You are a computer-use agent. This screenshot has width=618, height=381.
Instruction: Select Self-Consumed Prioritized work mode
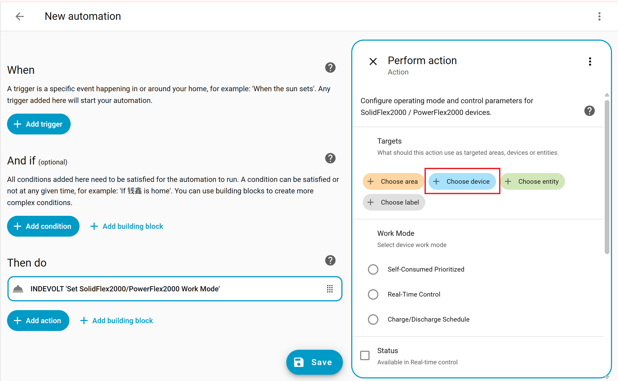point(373,269)
